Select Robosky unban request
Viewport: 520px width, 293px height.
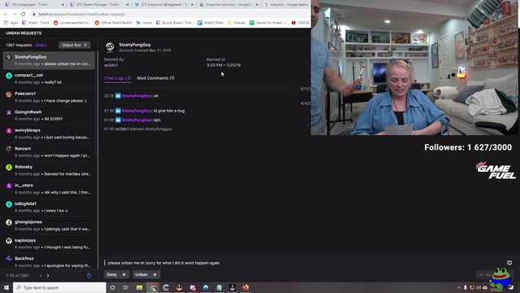[x=49, y=170]
